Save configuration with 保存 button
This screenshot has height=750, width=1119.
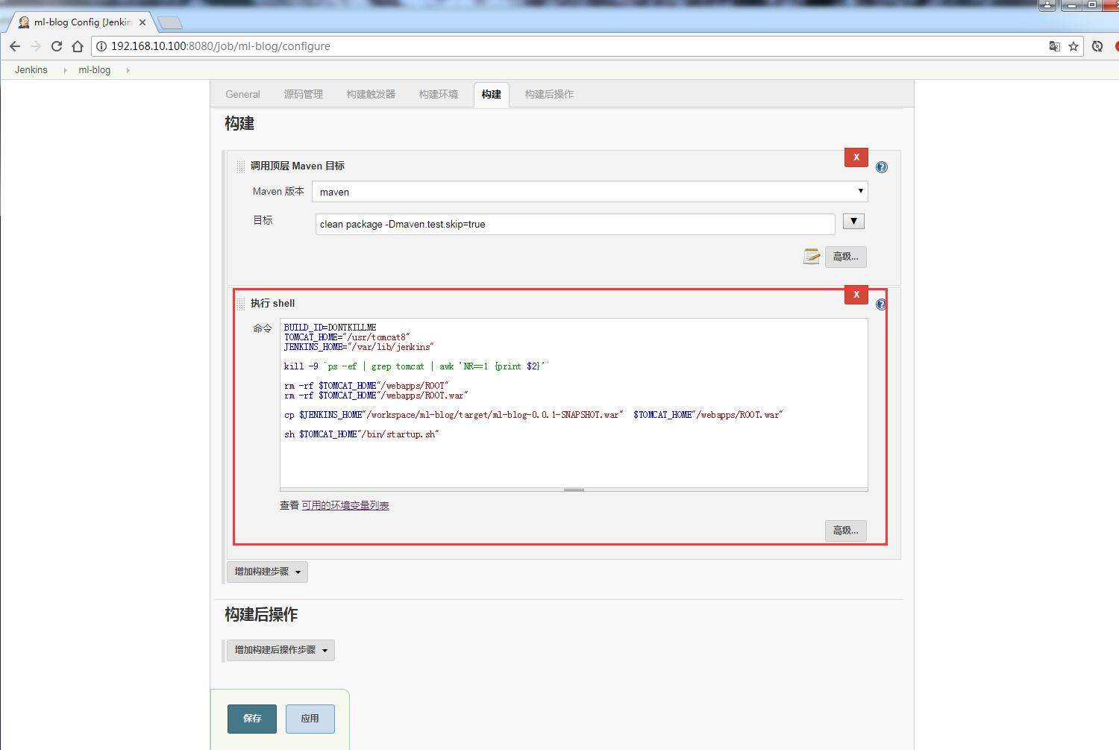point(252,719)
